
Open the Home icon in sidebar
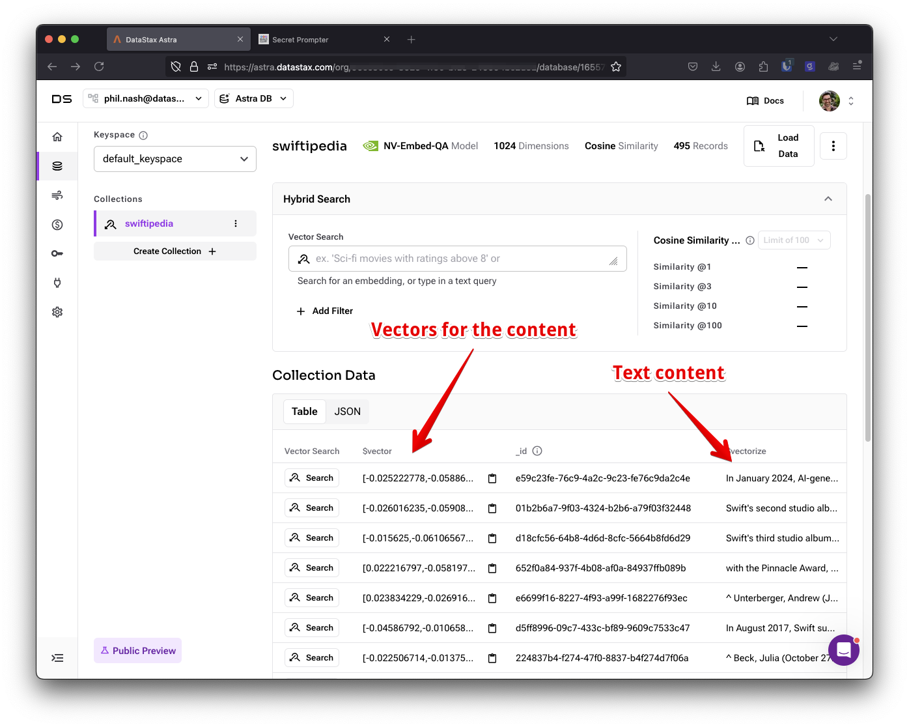point(57,137)
